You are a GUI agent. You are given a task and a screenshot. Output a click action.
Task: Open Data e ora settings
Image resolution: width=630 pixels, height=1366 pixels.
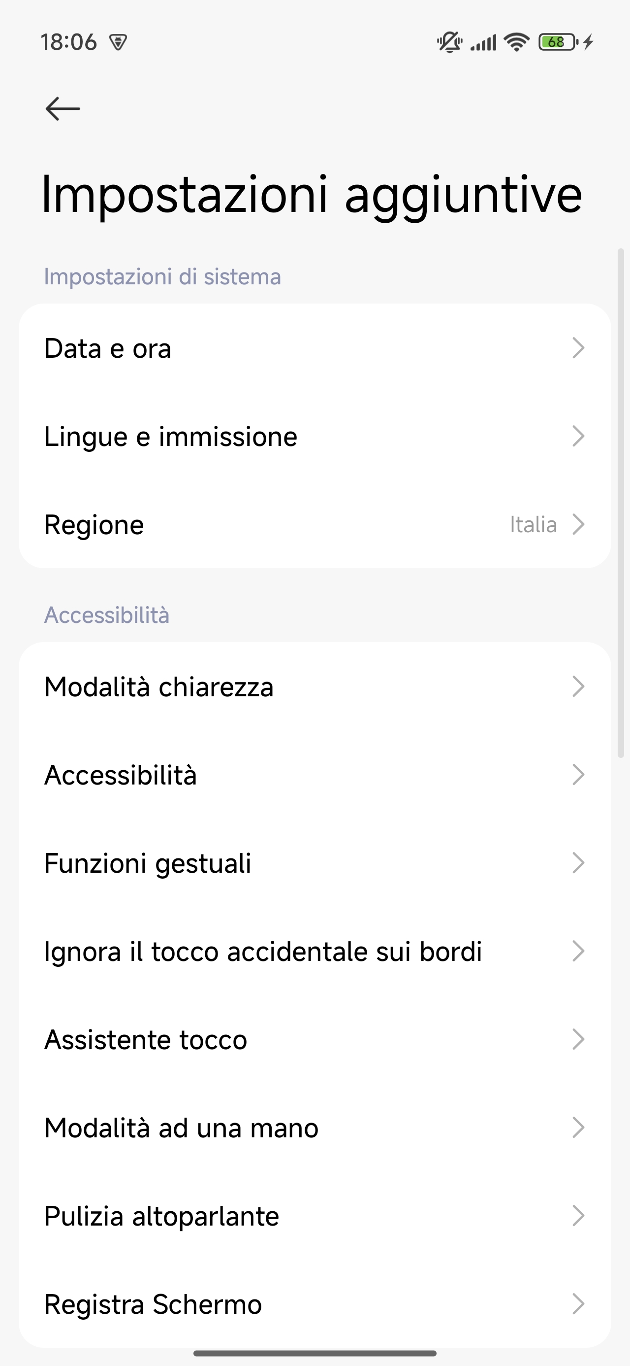coord(315,348)
